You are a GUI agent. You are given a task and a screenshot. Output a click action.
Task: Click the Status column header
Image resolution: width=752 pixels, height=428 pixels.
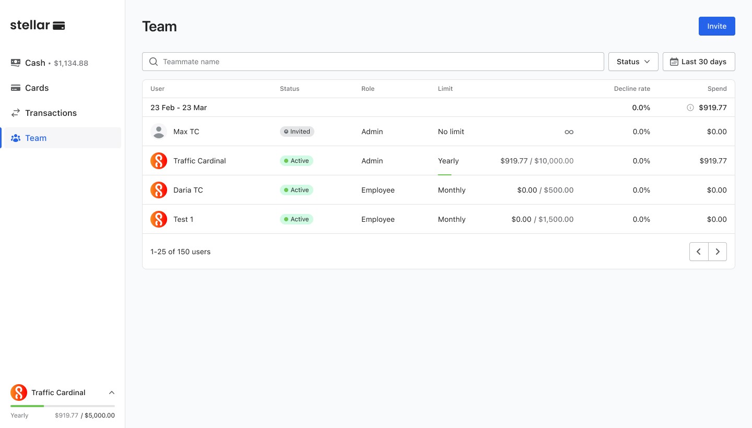pos(290,89)
